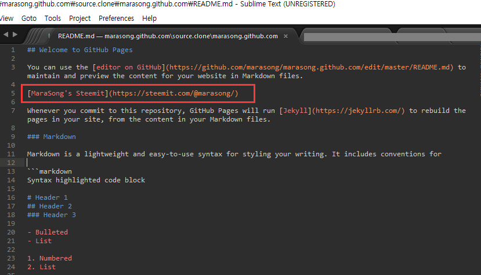481x275 pixels.
Task: Open the Project menu
Action: tap(79, 19)
